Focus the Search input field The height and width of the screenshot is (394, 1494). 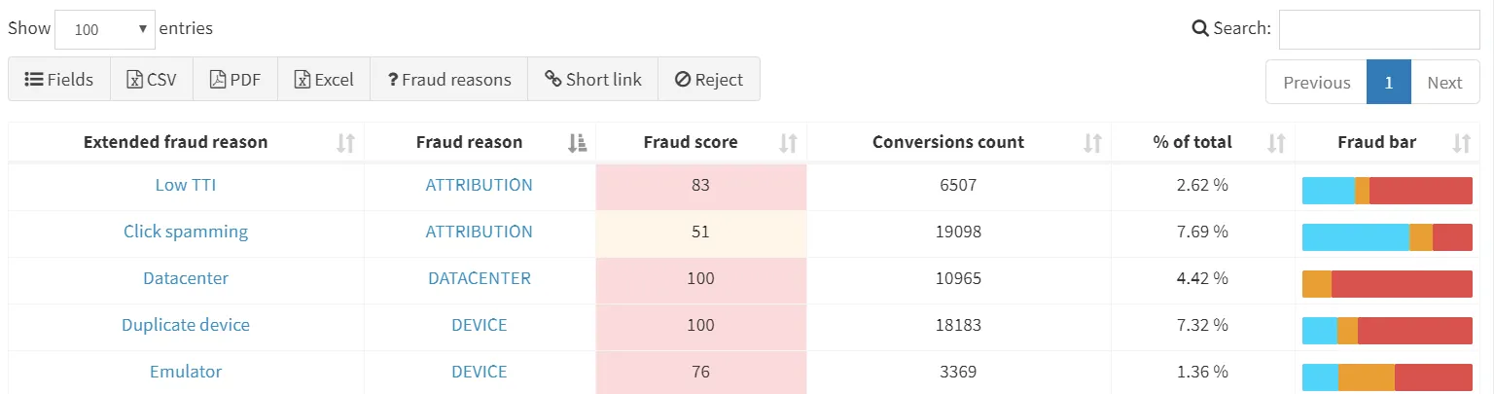1378,29
